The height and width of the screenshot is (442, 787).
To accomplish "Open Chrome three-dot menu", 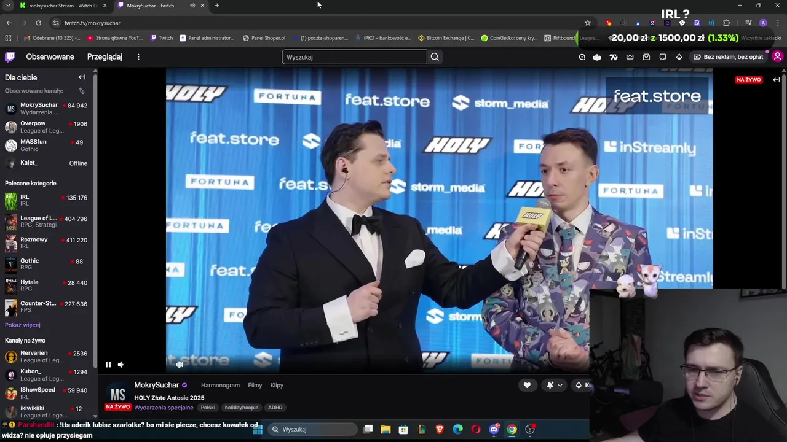I will pos(778,23).
